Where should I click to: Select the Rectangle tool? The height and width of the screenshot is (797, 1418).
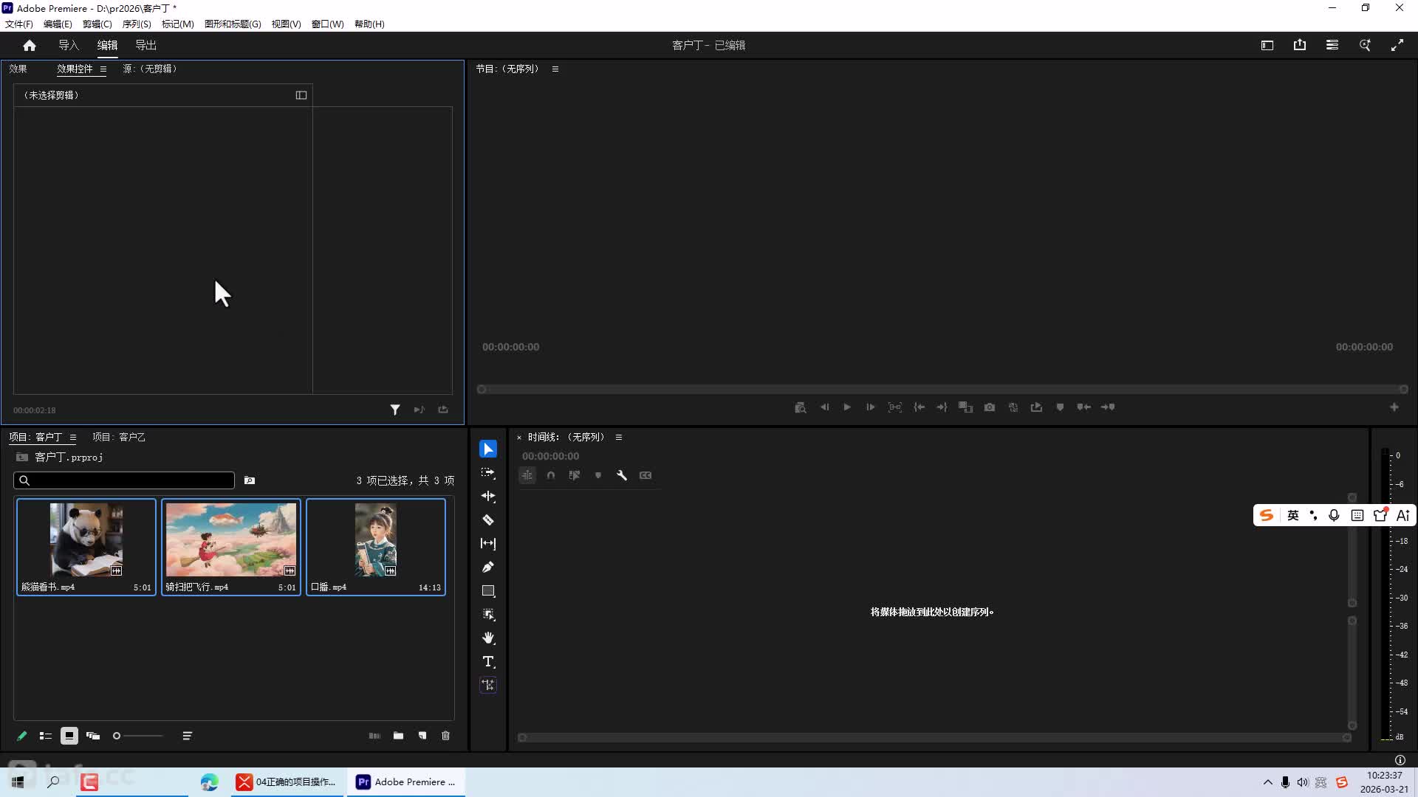tap(488, 590)
